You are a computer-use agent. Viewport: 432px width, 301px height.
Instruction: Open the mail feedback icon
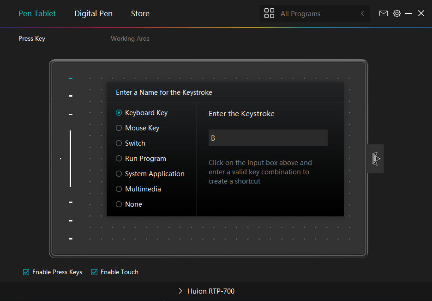(383, 13)
